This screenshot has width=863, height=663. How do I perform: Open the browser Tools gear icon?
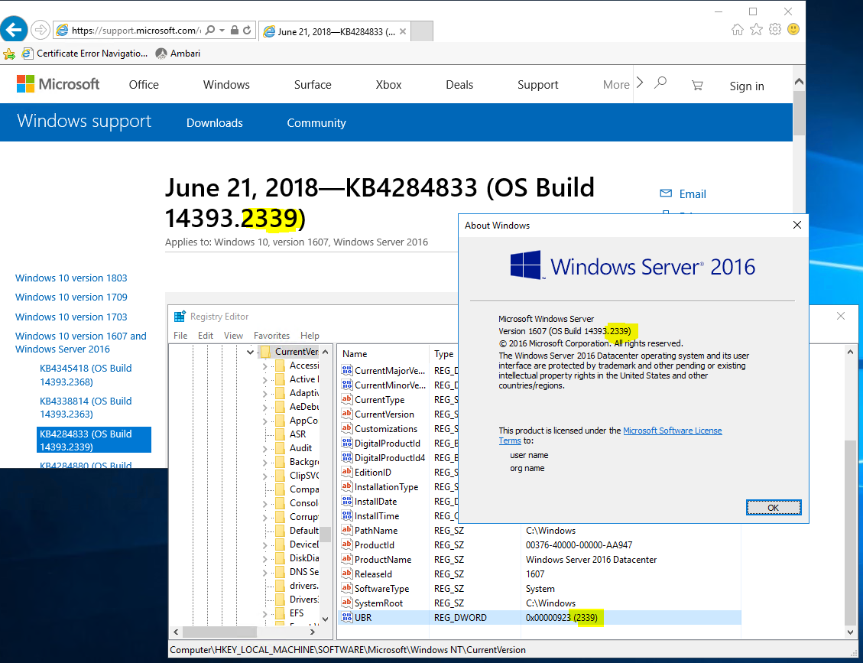(775, 29)
